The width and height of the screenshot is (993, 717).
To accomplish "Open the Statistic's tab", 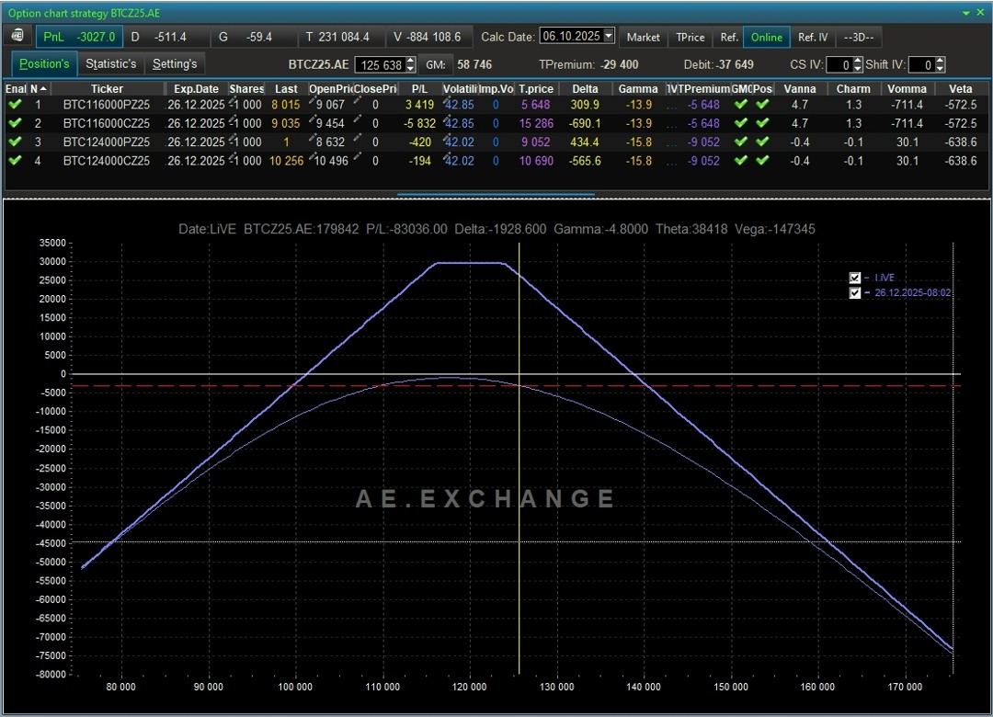I will tap(111, 64).
